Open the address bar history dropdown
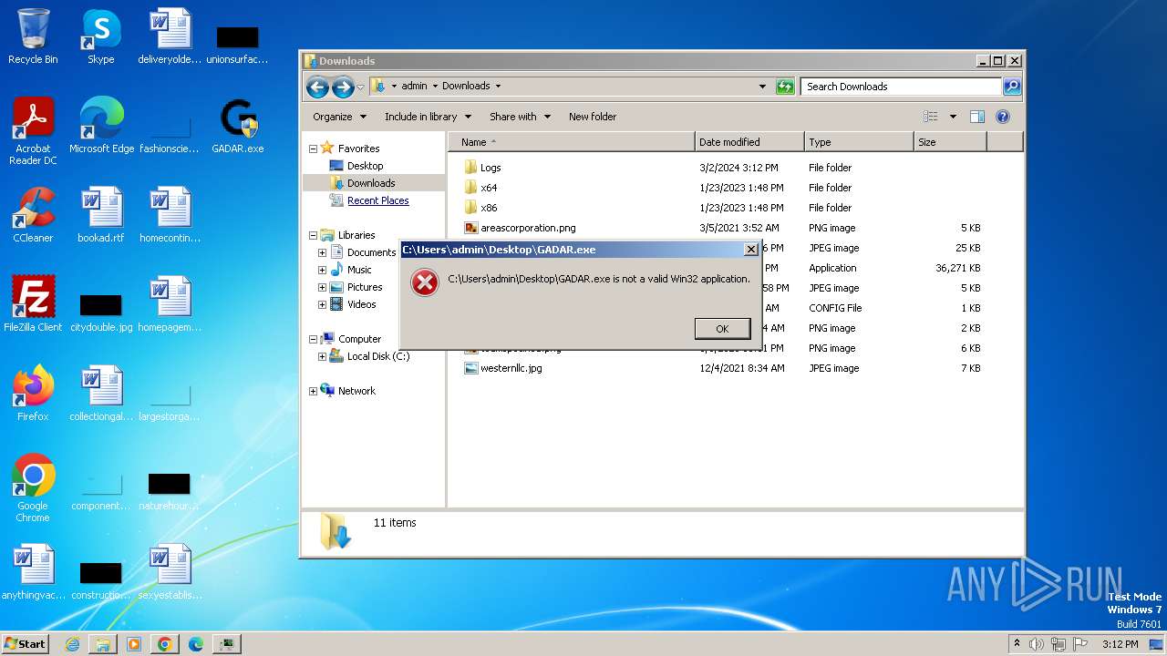This screenshot has height=656, width=1167. tap(762, 87)
